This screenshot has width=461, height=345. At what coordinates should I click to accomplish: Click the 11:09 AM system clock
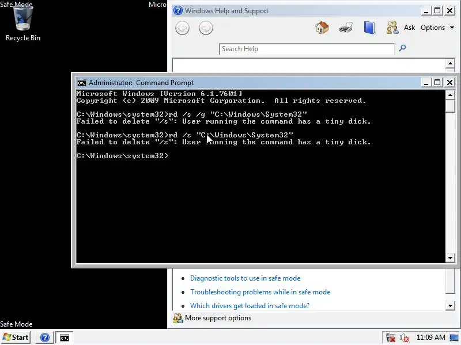click(430, 338)
